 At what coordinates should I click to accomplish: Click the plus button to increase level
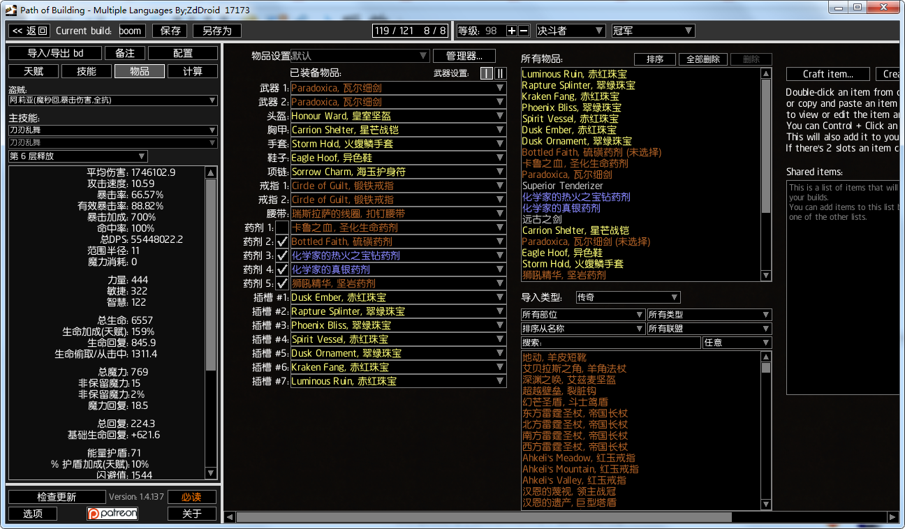click(512, 31)
